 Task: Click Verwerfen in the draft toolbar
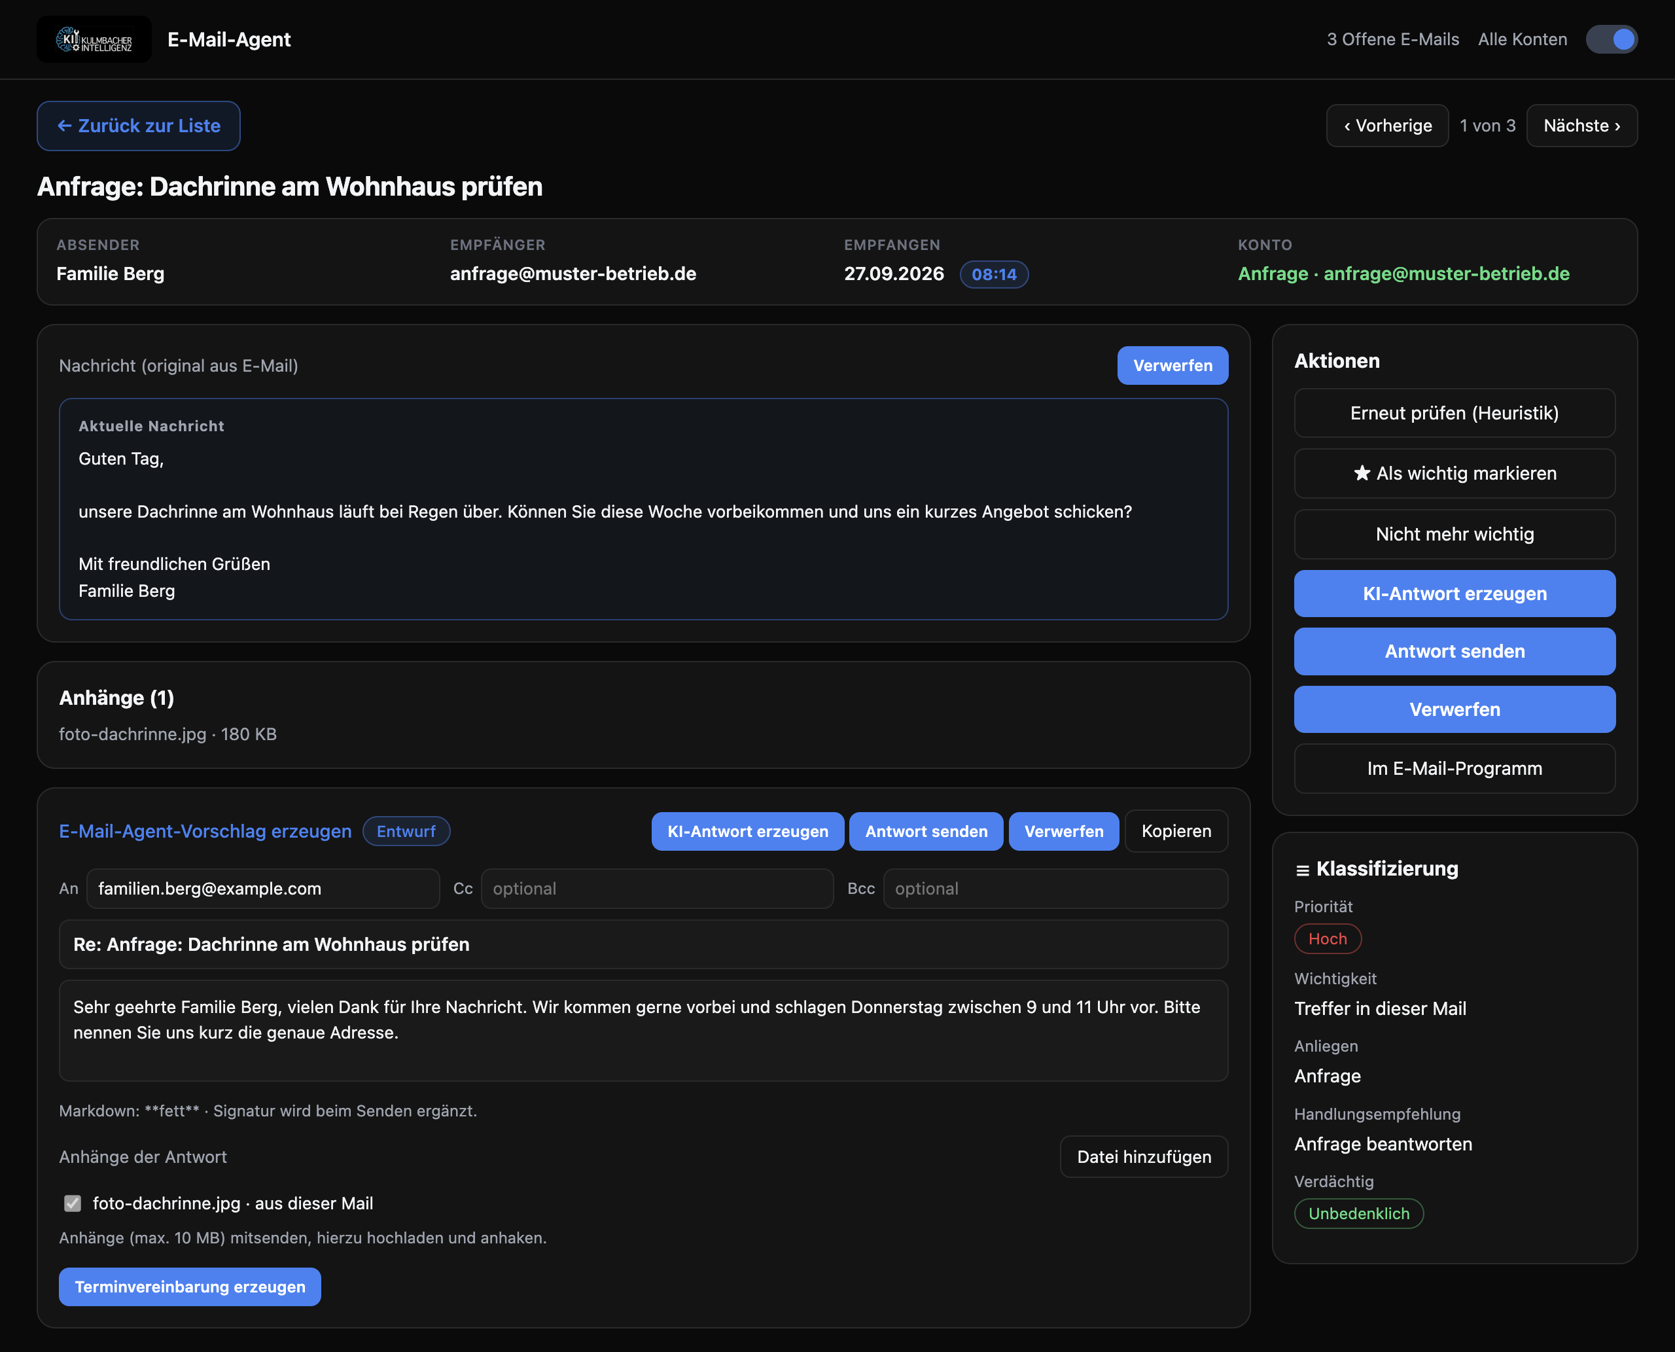coord(1064,831)
